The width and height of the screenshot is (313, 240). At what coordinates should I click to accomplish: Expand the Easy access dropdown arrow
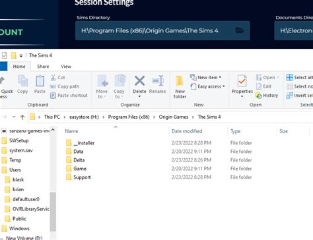coord(224,86)
